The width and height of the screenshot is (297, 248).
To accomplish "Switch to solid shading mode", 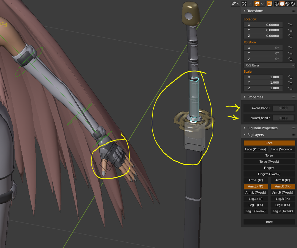I will pos(282,4).
